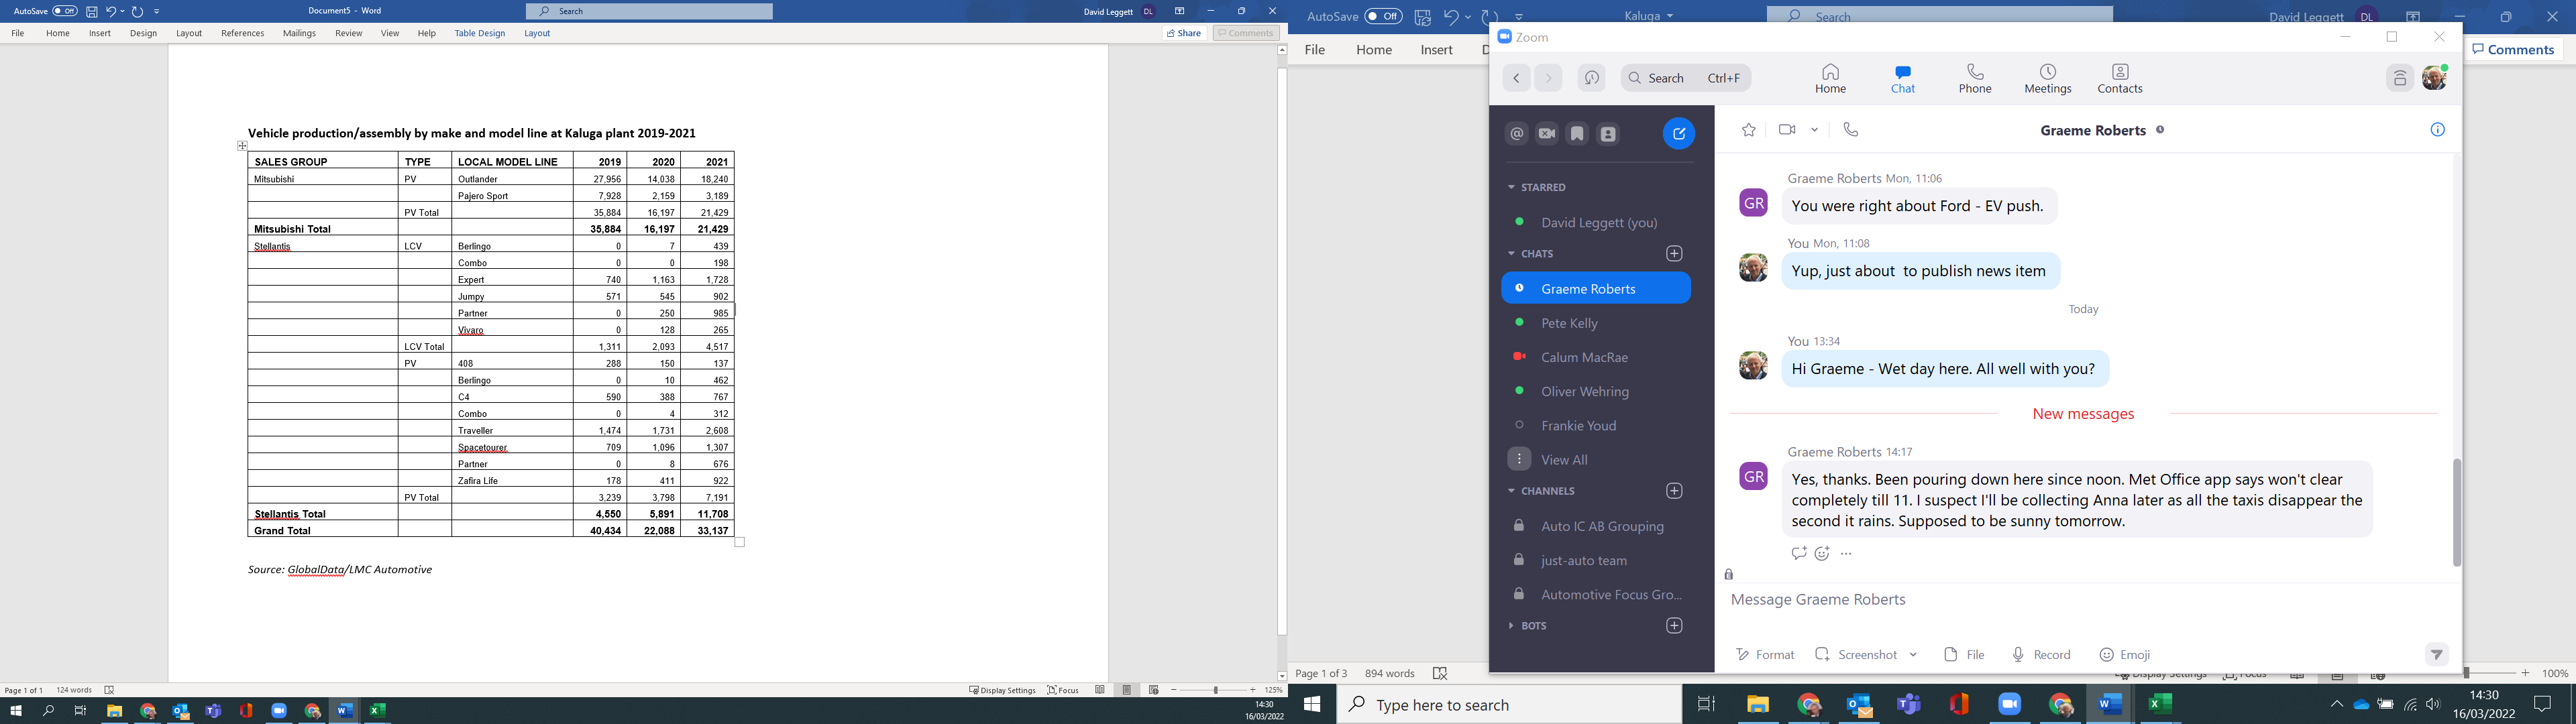Open the video call options dropdown arrow
Screen dimensions: 2576x724
(x=1814, y=130)
